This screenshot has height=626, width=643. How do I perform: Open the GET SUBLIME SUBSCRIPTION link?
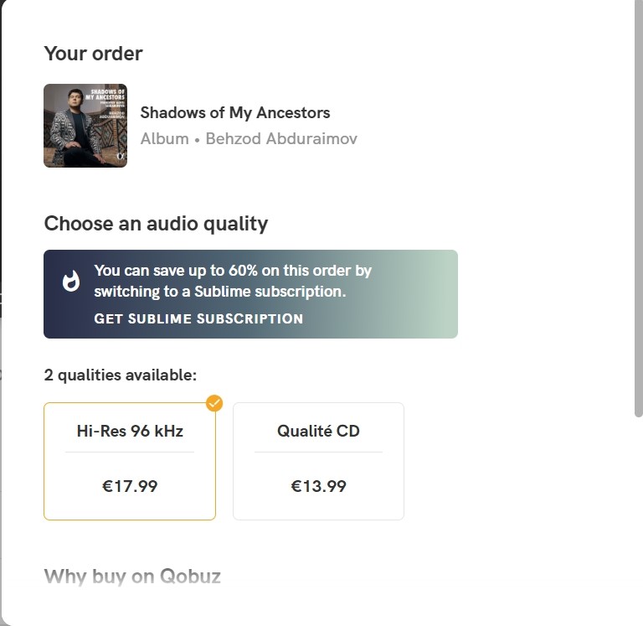point(198,318)
